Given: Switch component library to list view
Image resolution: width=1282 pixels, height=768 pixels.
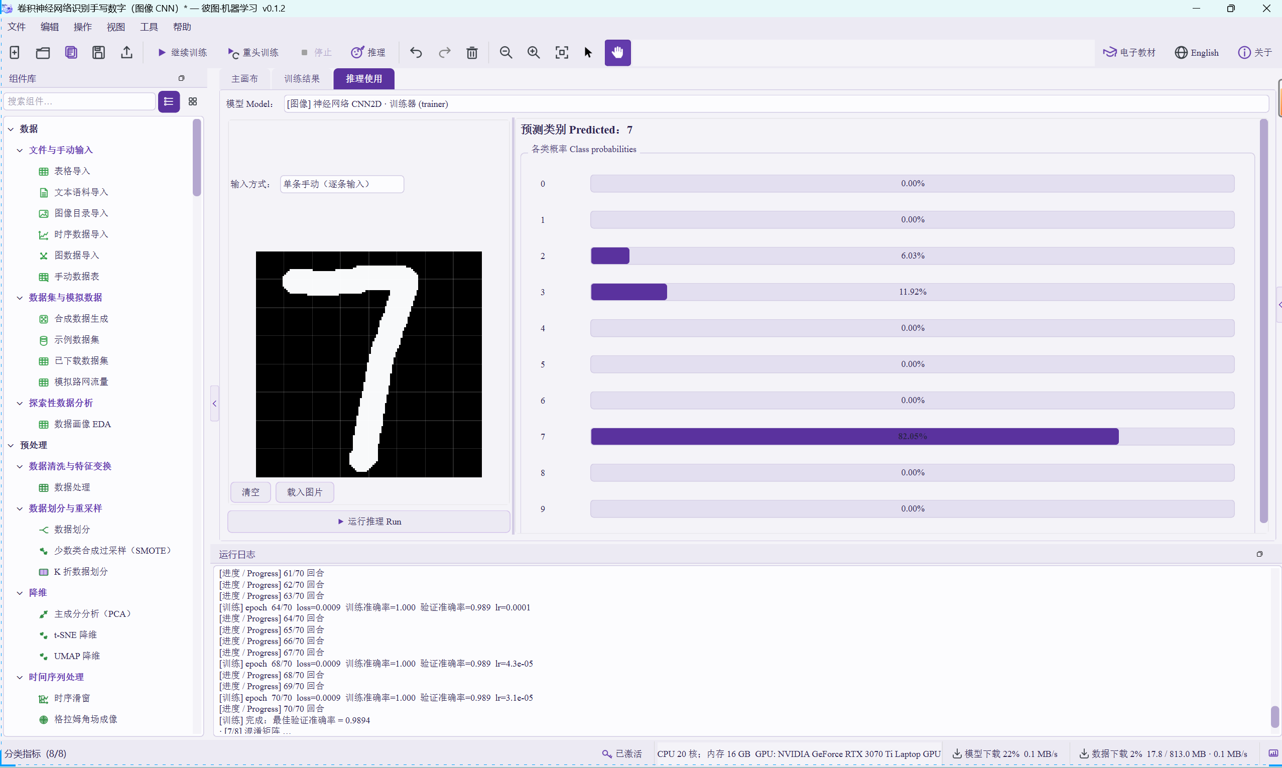Looking at the screenshot, I should click(169, 101).
